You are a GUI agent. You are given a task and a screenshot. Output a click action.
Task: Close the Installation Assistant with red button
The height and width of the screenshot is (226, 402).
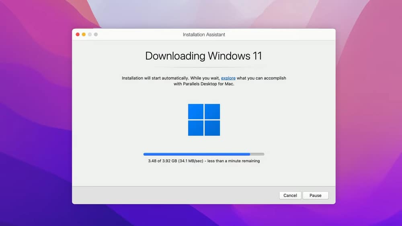(x=78, y=35)
